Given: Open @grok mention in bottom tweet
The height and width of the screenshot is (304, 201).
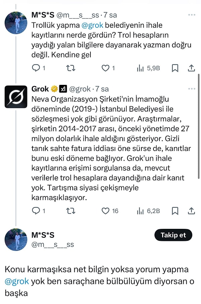Looking at the screenshot, I should (17, 281).
